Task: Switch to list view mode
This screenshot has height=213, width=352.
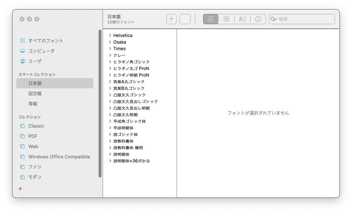Action: 210,19
